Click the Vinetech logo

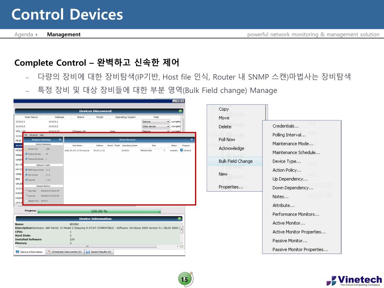point(354,280)
